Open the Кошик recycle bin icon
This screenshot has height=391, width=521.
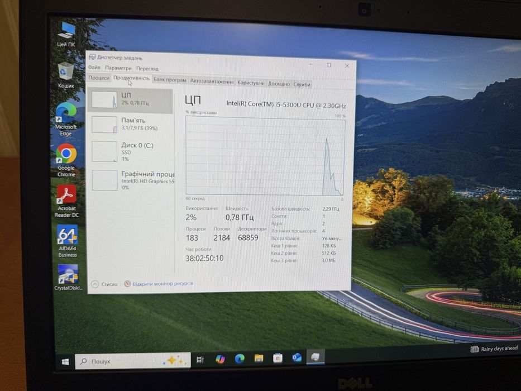[66, 75]
